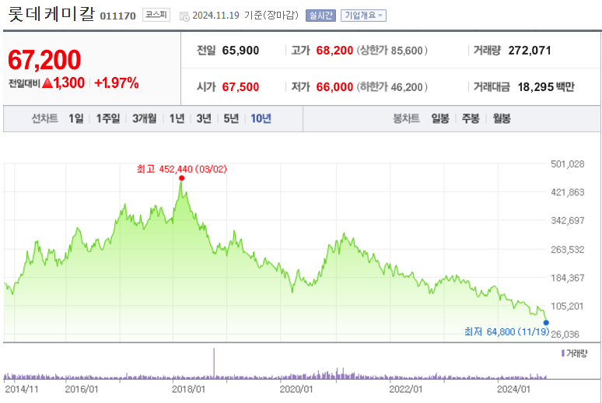Click the open price 67,500
Image resolution: width=602 pixels, height=403 pixels.
[240, 87]
